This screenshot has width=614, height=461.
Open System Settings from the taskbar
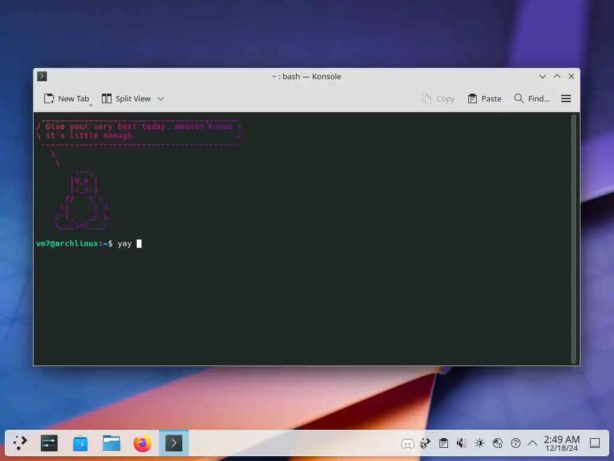pos(49,443)
